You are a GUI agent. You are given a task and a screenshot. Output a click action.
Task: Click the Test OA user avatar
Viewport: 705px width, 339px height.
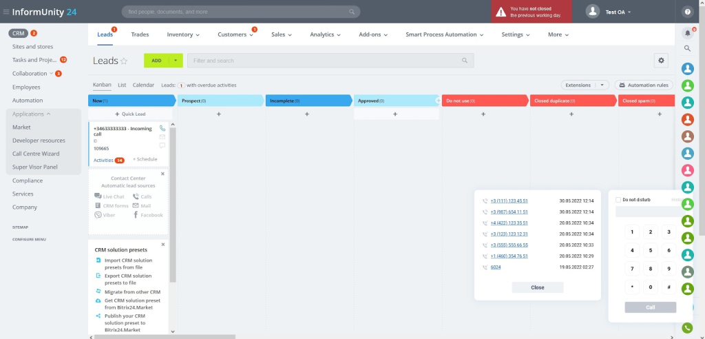[593, 12]
